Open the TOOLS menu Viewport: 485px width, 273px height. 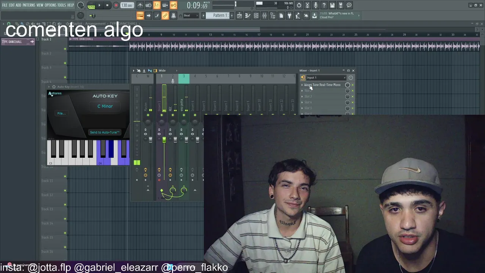pos(62,5)
